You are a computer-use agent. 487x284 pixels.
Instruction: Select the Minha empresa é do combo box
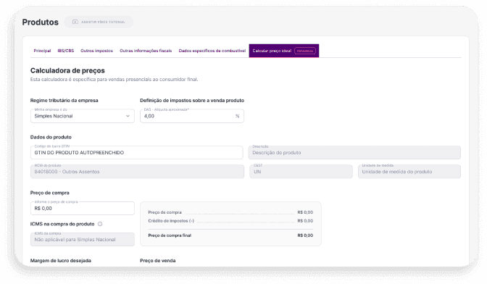pos(83,116)
